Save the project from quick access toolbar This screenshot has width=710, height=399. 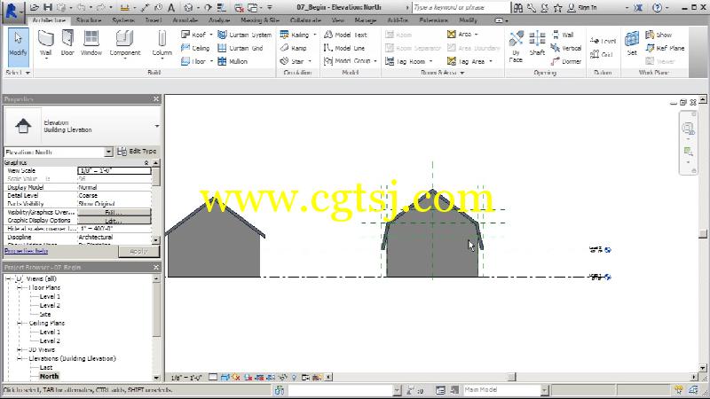[x=48, y=7]
